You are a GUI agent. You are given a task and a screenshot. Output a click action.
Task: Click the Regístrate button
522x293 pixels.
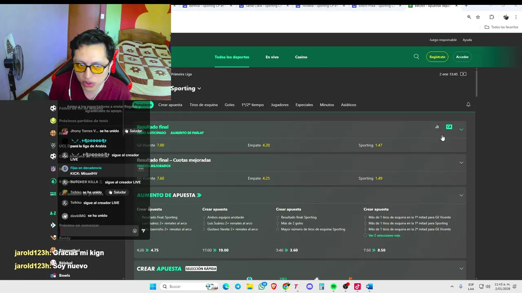(x=437, y=57)
